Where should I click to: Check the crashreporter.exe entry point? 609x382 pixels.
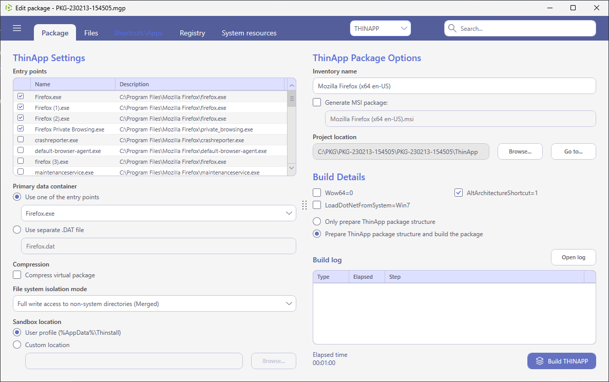tap(21, 139)
